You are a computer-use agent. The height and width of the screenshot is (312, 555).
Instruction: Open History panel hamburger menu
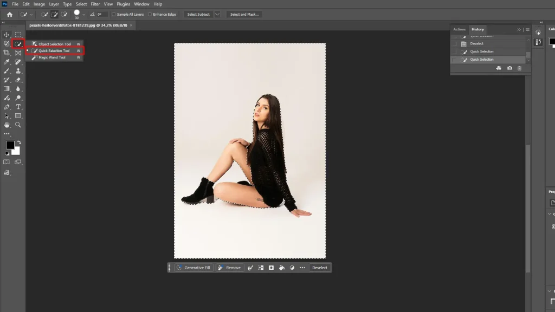[527, 30]
